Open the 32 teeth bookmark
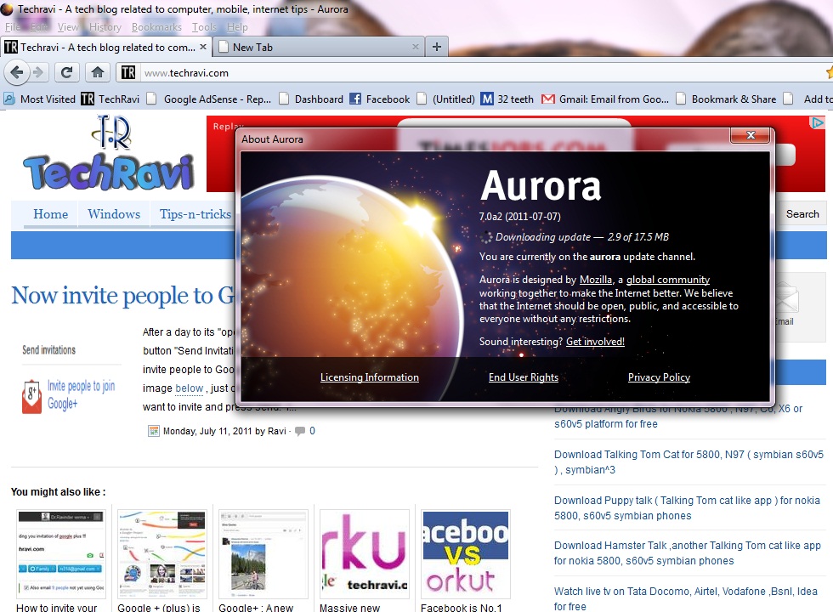Viewport: 833px width, 612px height. 507,99
